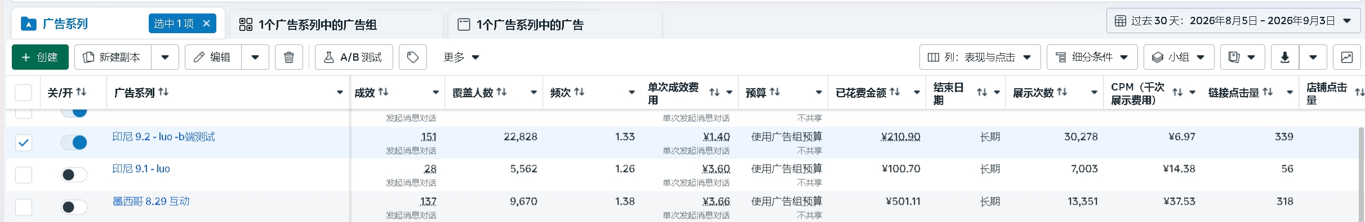The image size is (1365, 222).
Task: Open 已花费金额 column menu arrow
Action: 917,92
